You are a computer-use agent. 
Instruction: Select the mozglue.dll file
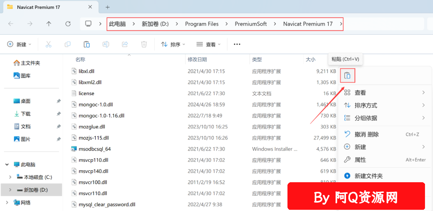coord(92,127)
